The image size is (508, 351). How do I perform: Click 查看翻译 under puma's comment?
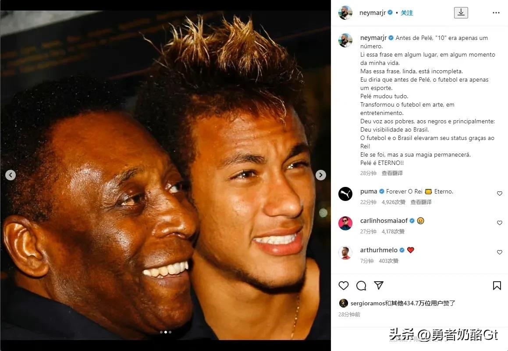coord(421,202)
